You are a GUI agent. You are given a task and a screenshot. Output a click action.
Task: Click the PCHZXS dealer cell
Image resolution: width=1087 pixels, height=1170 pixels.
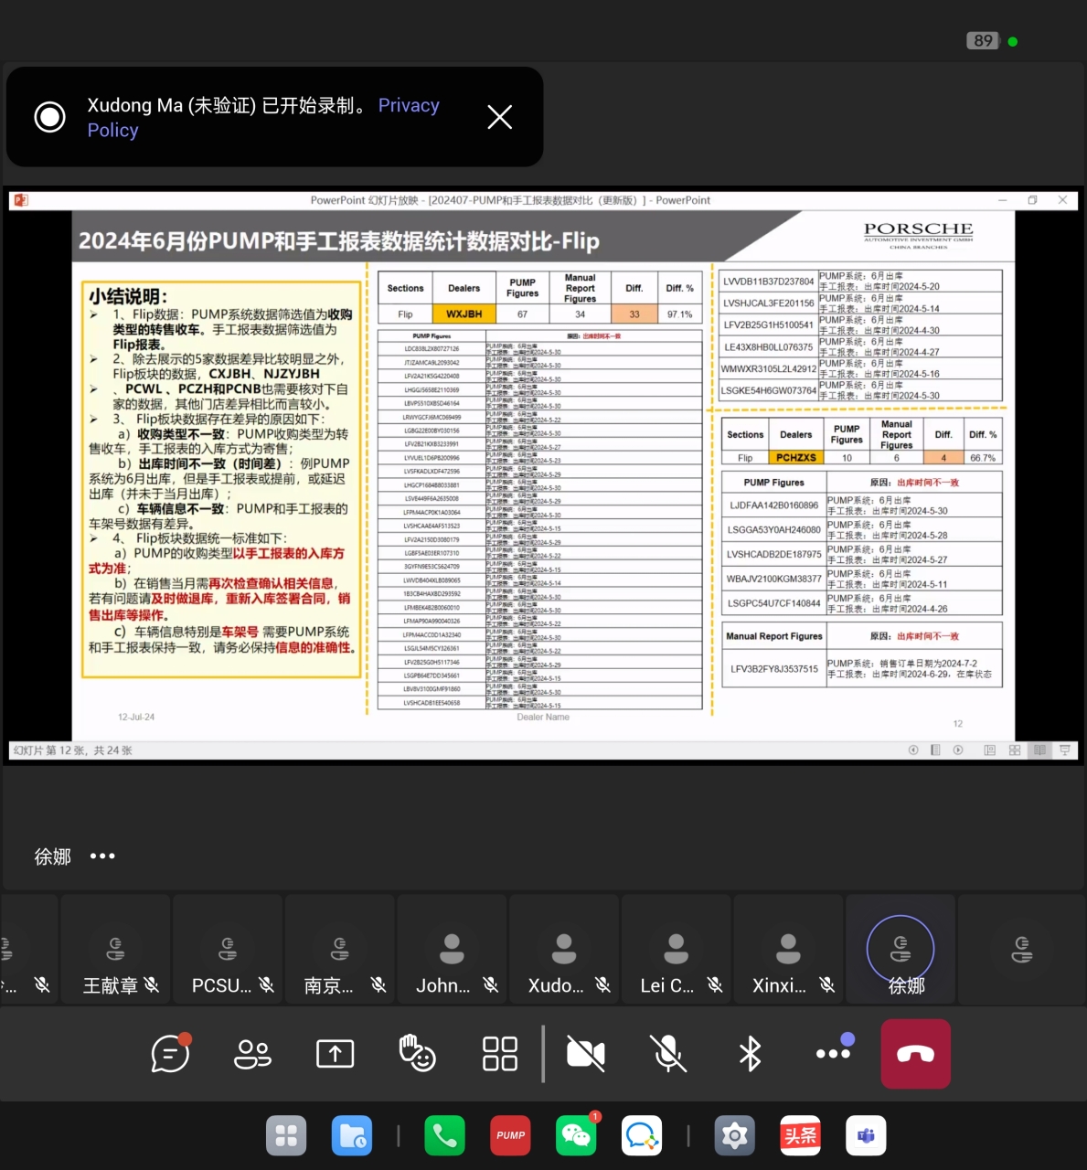(x=796, y=458)
